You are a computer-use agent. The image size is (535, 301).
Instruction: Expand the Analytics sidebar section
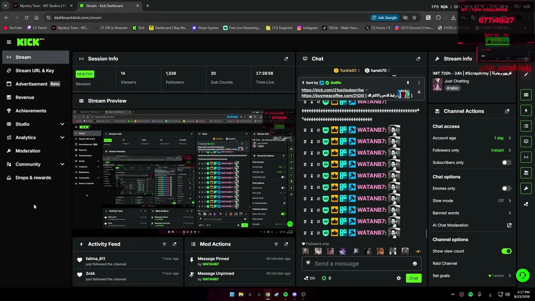pos(62,138)
